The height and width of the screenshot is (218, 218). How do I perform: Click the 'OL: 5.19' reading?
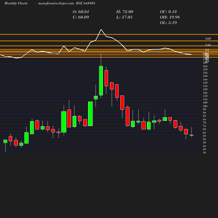tap(168, 23)
